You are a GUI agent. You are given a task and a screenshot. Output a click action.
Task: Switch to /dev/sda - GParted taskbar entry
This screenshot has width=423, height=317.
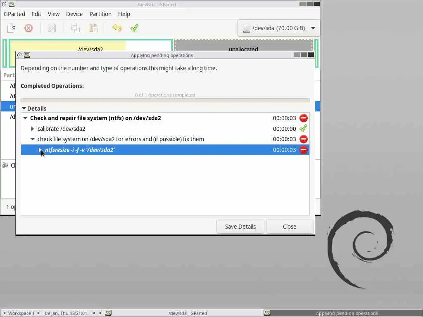(x=188, y=313)
